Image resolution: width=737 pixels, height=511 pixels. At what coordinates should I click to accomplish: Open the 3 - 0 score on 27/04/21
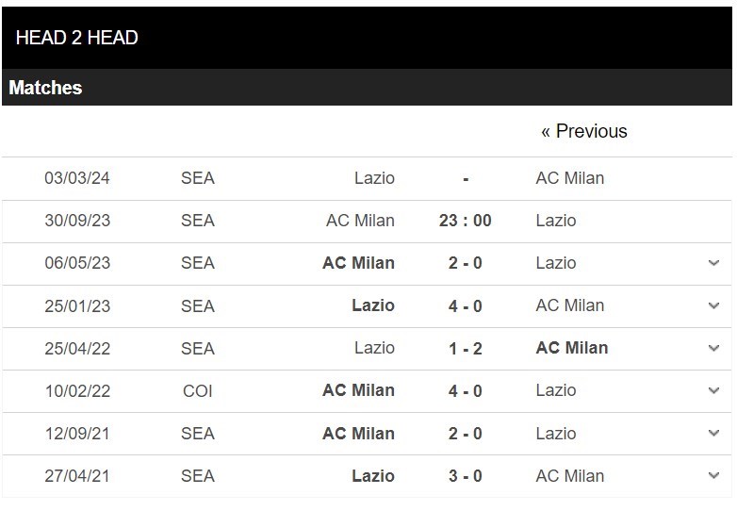[x=465, y=476]
